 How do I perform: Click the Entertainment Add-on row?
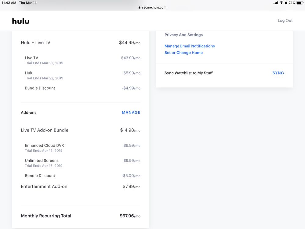point(81,187)
